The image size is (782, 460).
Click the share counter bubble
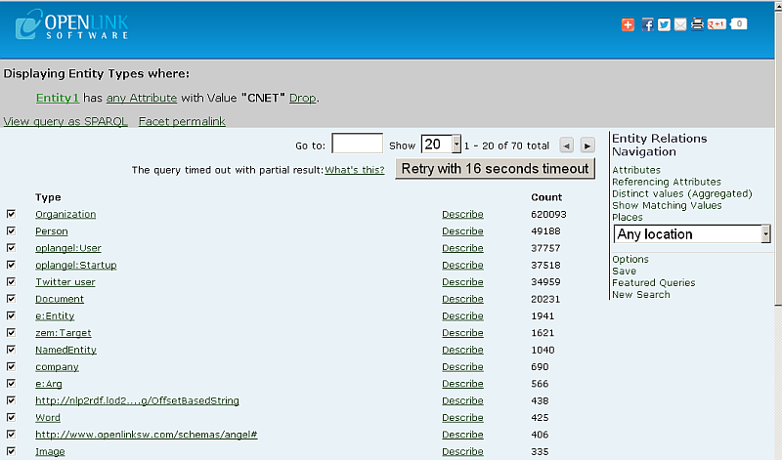click(739, 23)
